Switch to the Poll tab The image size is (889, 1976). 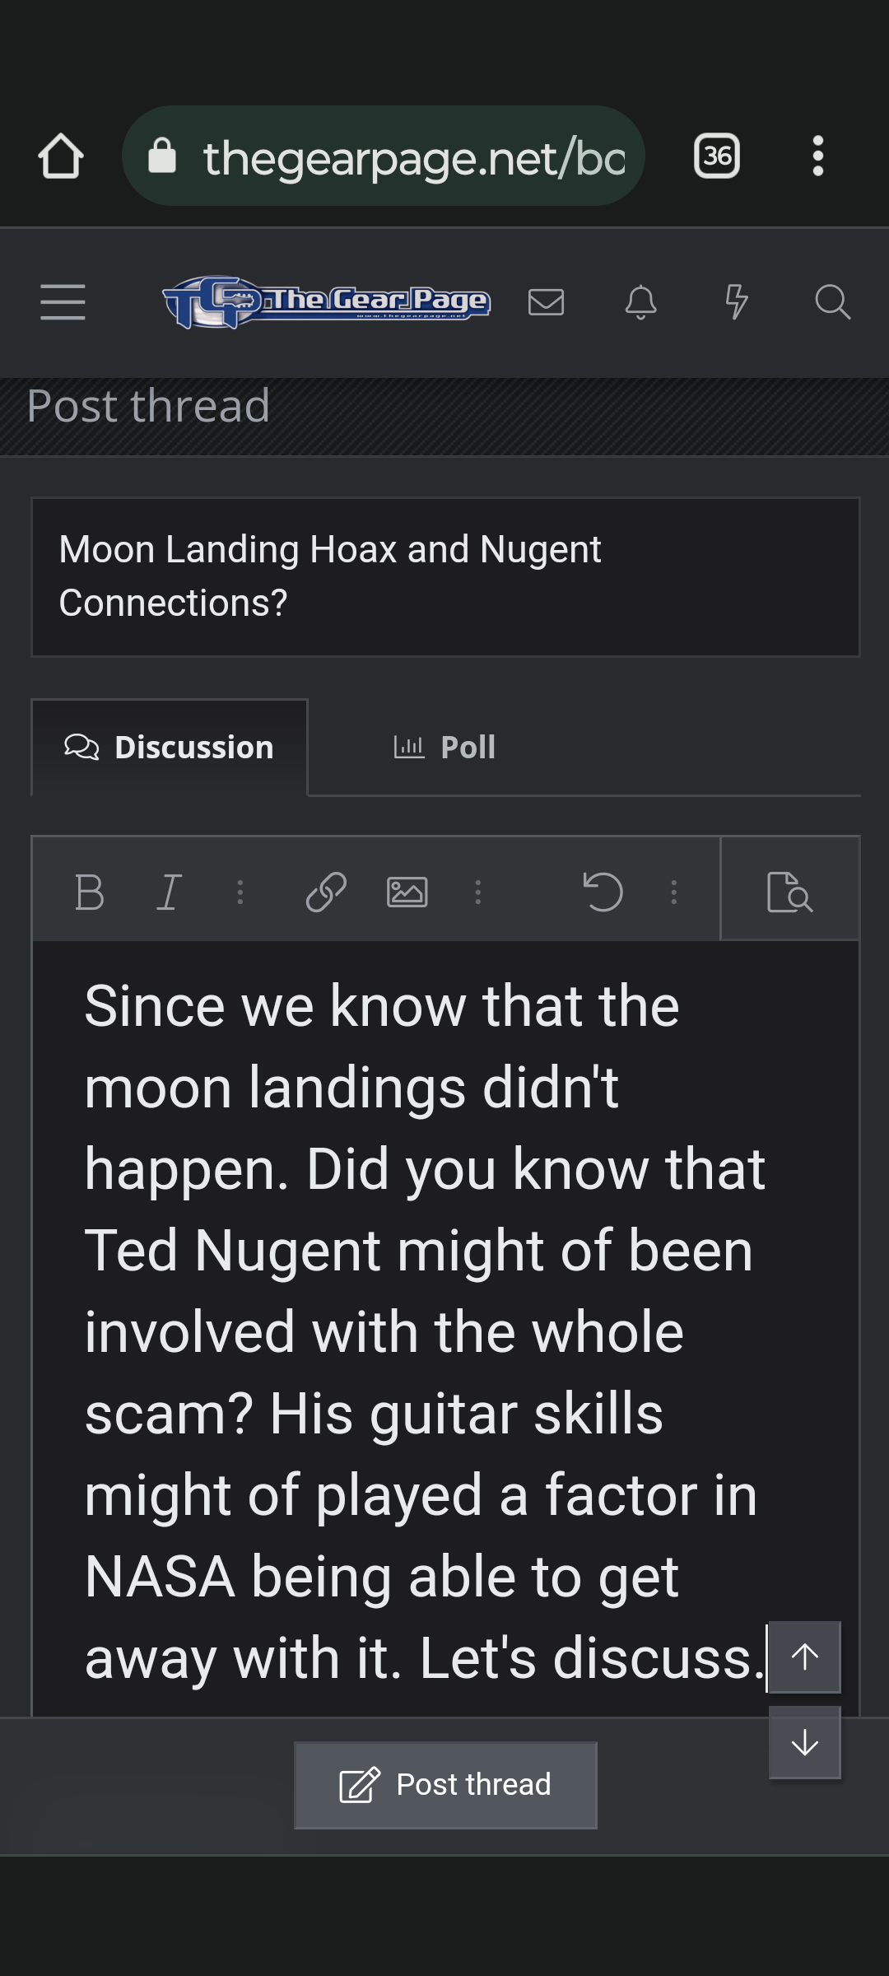[445, 748]
